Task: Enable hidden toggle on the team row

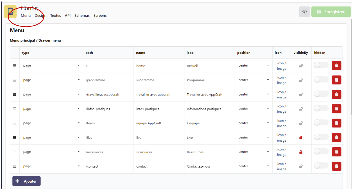Action: (321, 123)
